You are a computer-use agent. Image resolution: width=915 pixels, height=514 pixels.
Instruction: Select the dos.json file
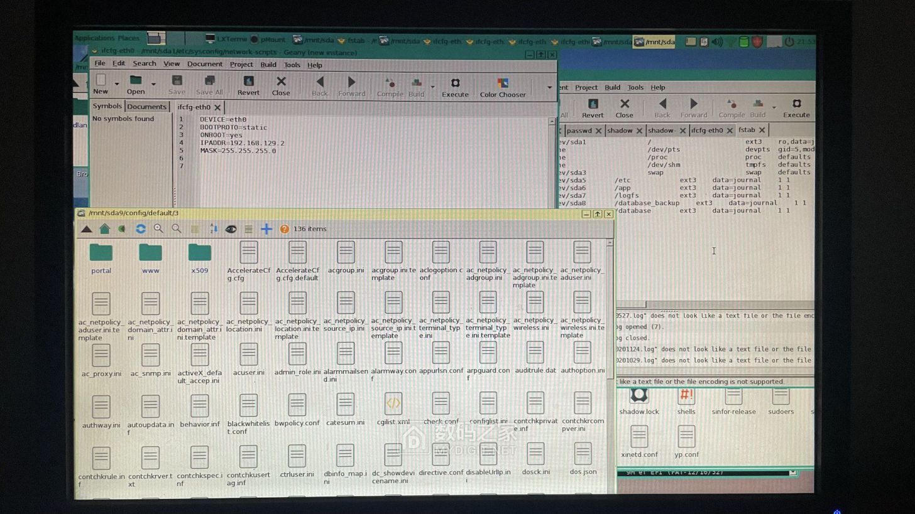coord(583,459)
